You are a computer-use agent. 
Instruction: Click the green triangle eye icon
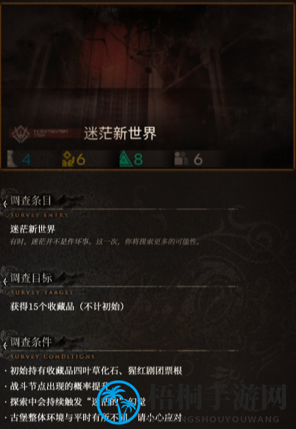(125, 159)
